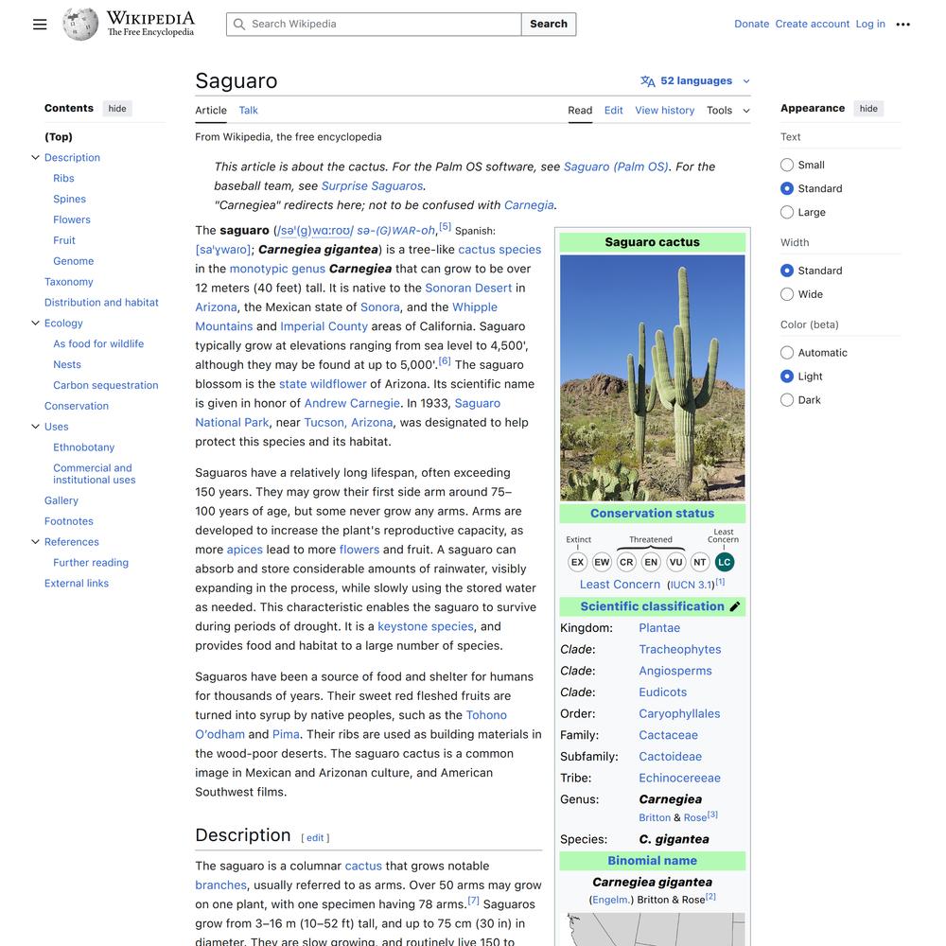Image resolution: width=946 pixels, height=946 pixels.
Task: Hide the Contents sidebar
Action: 117,109
